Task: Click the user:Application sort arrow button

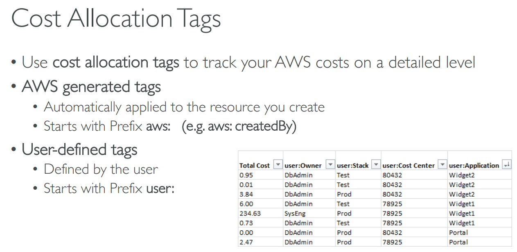Action: [x=506, y=165]
